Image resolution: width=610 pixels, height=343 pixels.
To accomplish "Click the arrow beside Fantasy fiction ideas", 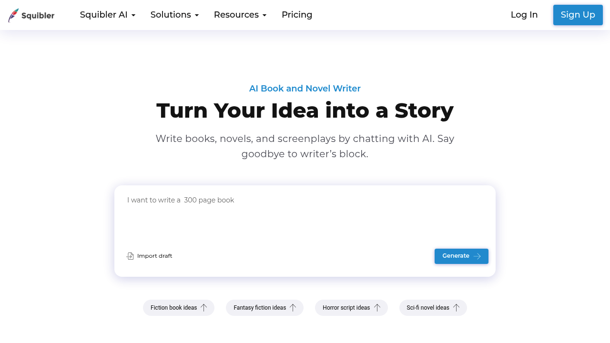I will coord(293,308).
